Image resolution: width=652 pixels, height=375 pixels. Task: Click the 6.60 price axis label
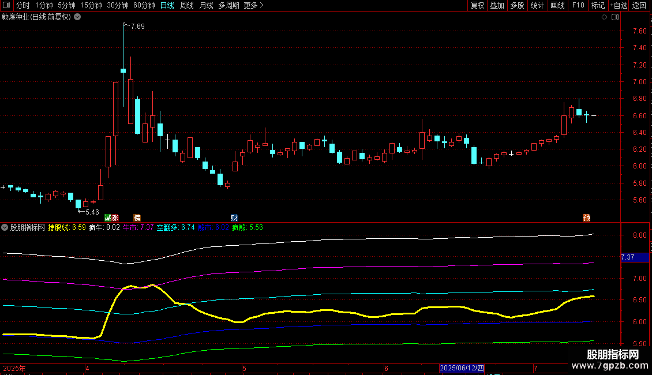(x=640, y=115)
